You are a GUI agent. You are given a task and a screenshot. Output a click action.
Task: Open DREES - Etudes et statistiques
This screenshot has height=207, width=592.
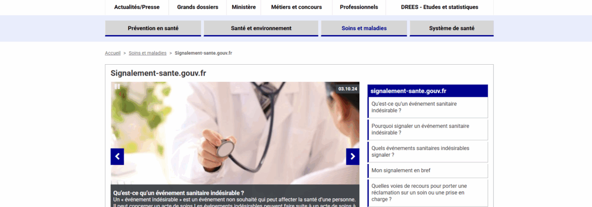coord(439,7)
